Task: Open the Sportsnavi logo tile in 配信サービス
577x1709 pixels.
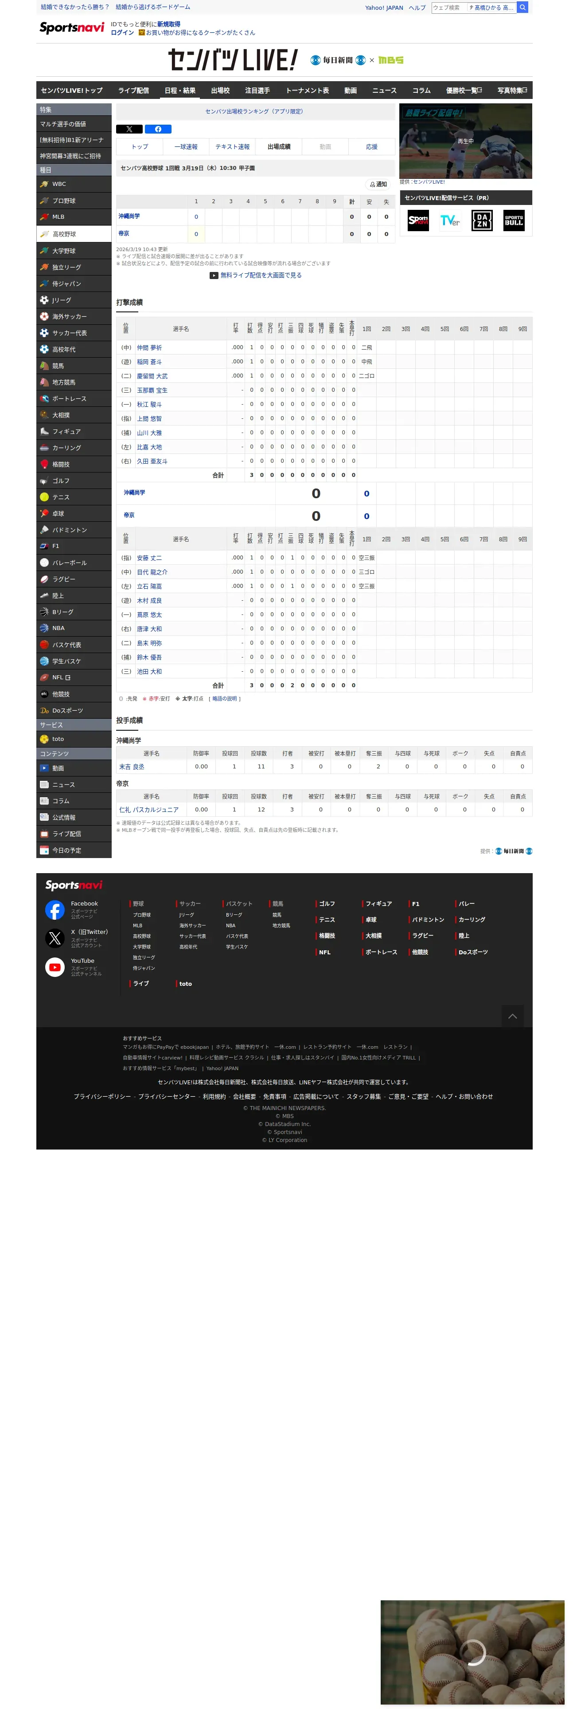Action: (x=418, y=220)
